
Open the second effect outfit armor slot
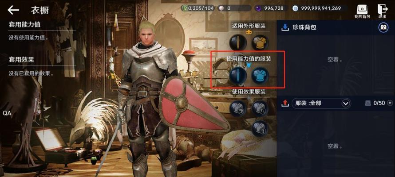pos(260,108)
